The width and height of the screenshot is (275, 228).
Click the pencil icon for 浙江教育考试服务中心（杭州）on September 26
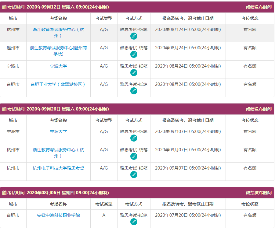tap(134, 156)
